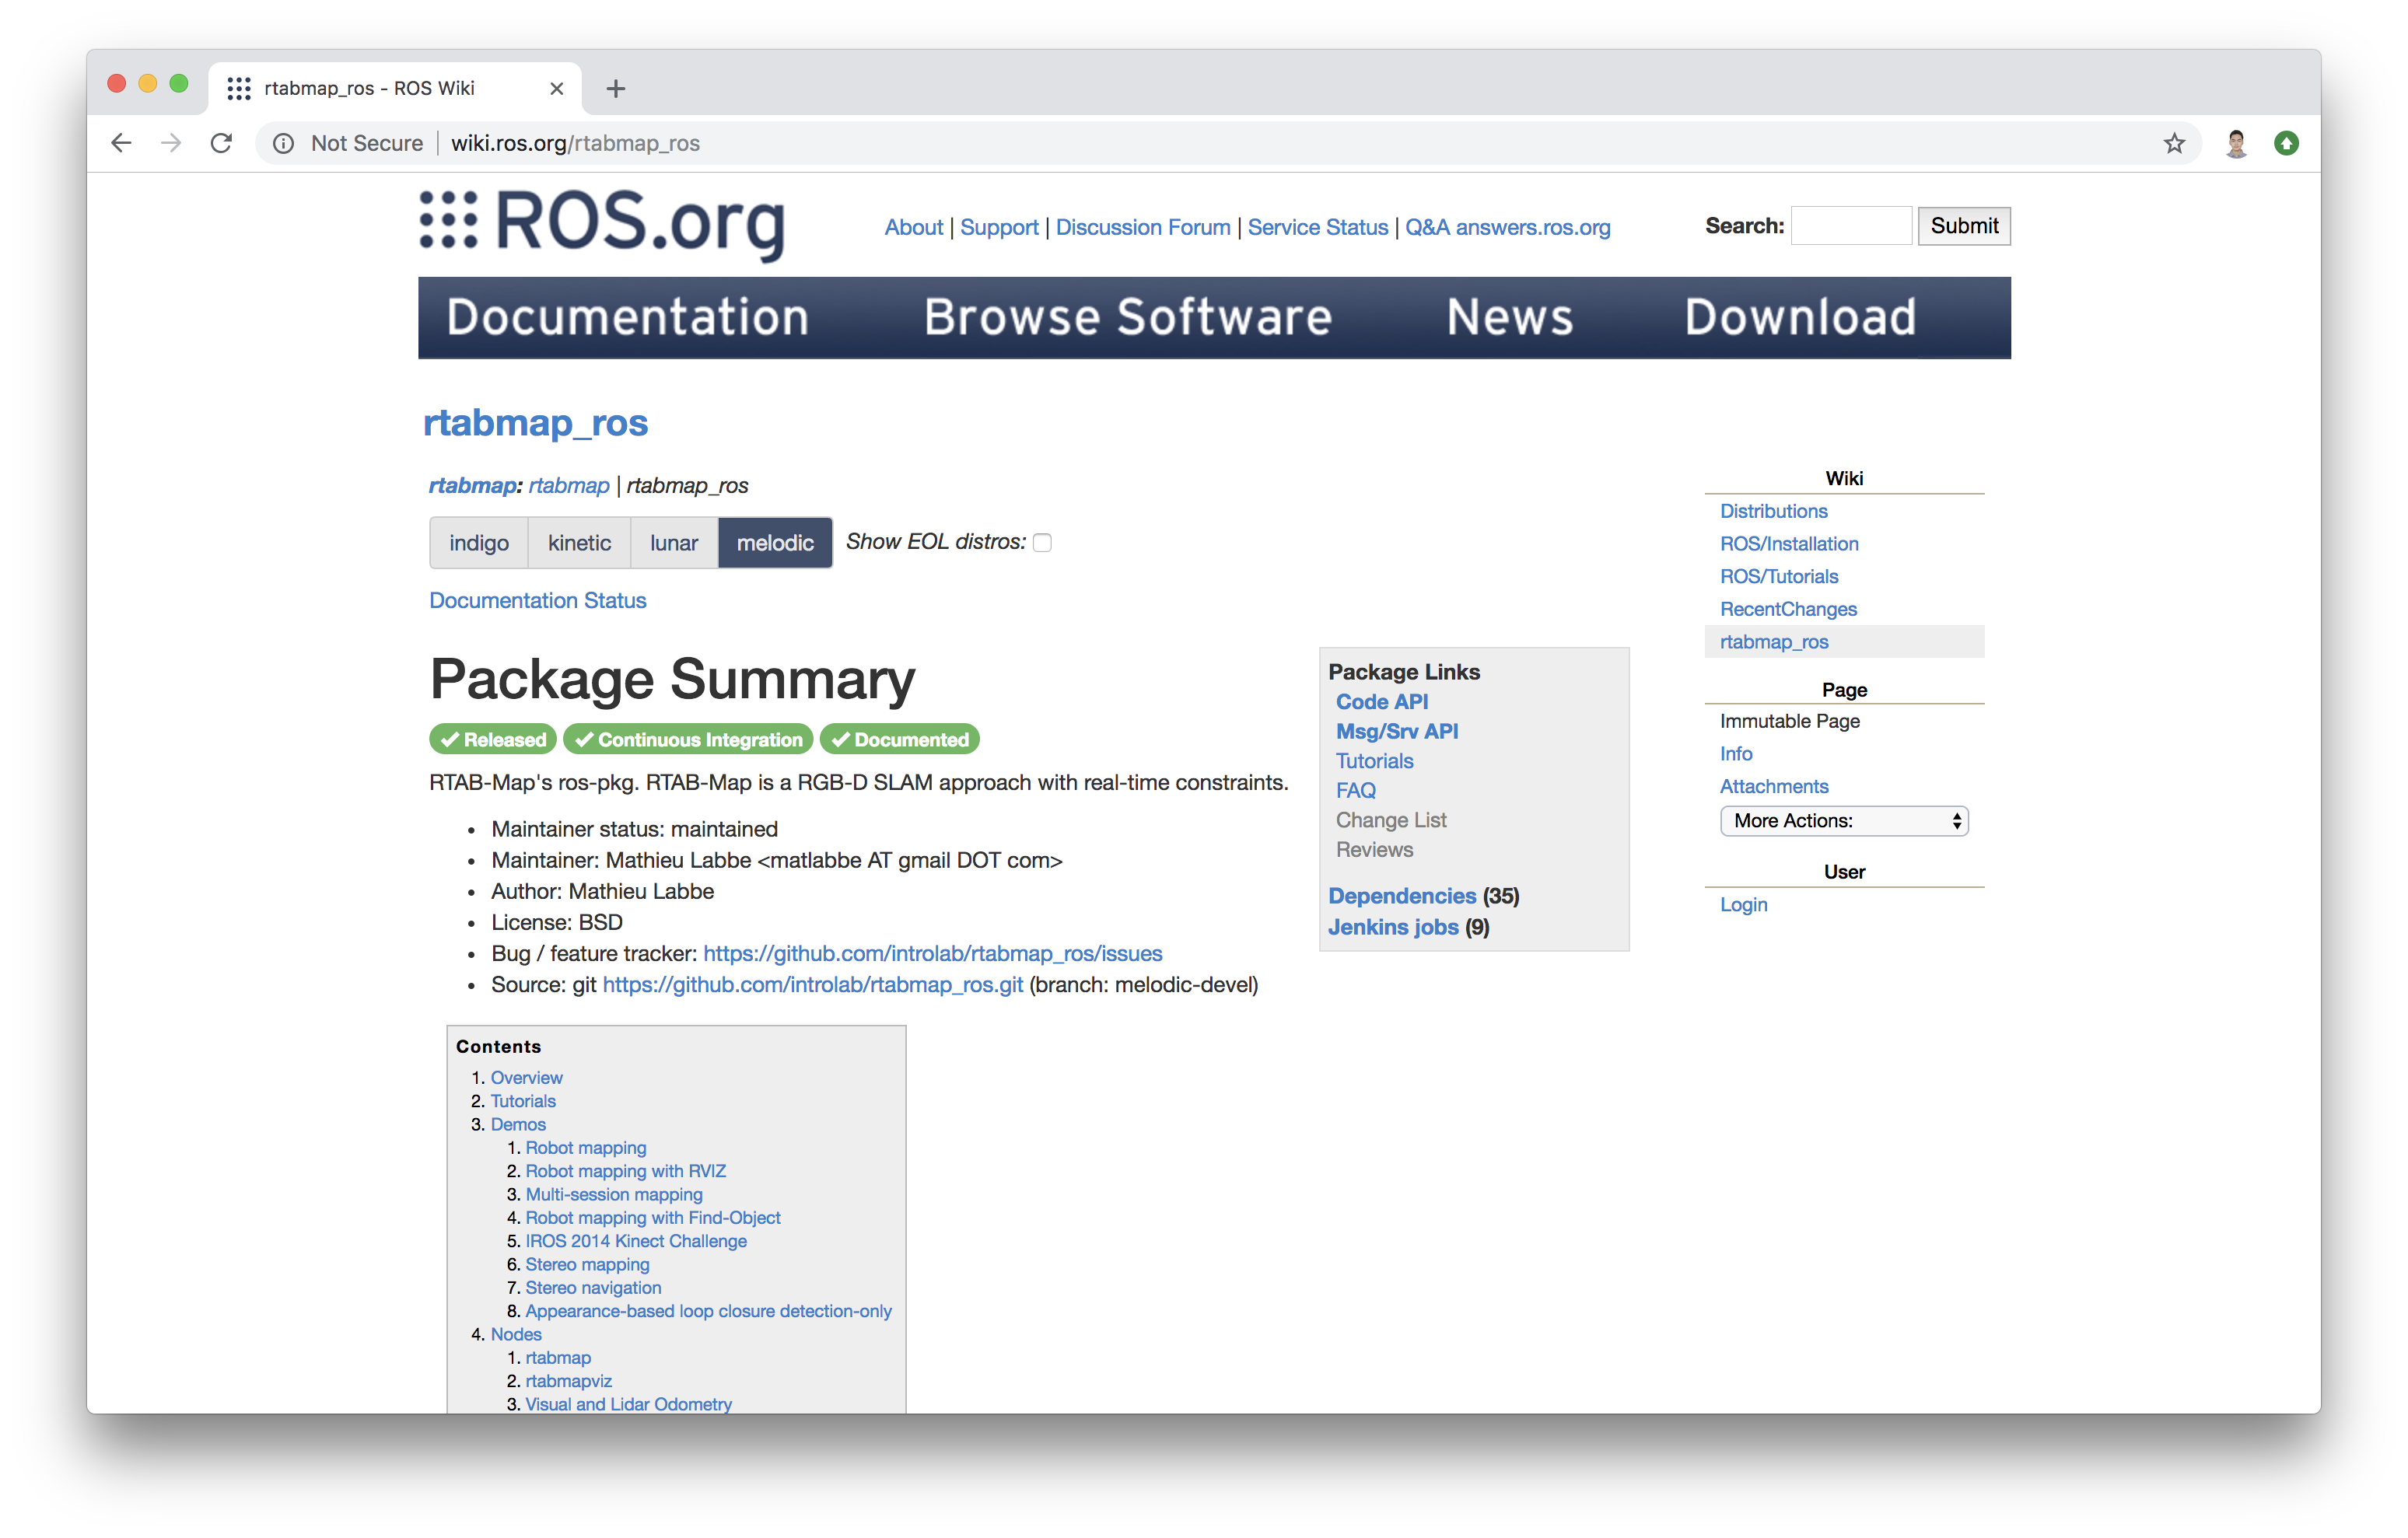The height and width of the screenshot is (1538, 2408).
Task: Open Tutorials in Package Links
Action: click(x=1375, y=761)
